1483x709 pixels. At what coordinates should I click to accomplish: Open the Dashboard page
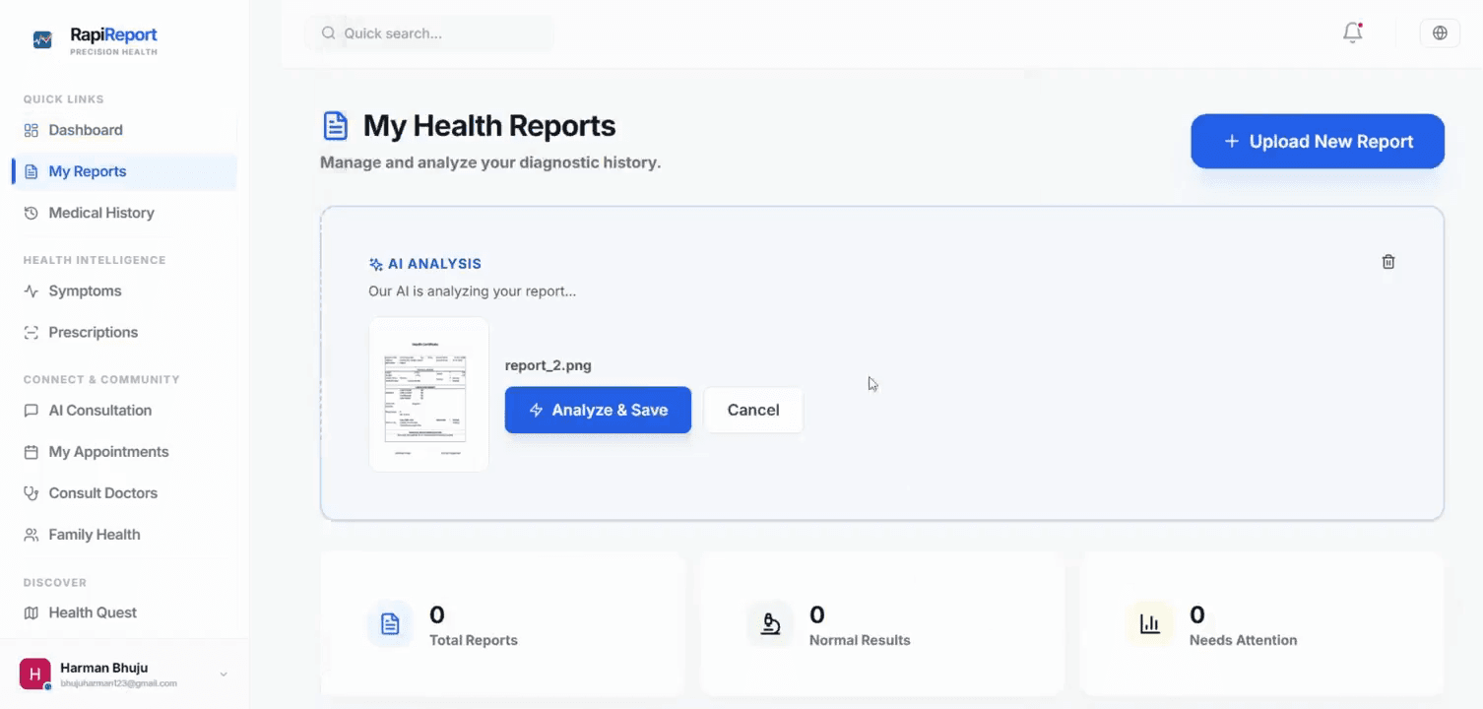pyautogui.click(x=124, y=130)
